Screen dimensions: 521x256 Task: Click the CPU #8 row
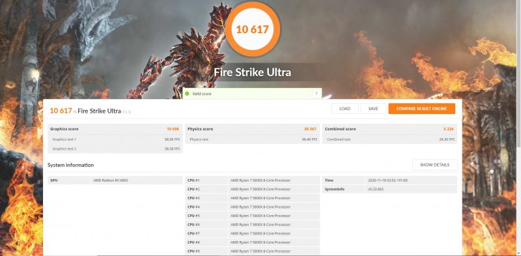click(252, 242)
